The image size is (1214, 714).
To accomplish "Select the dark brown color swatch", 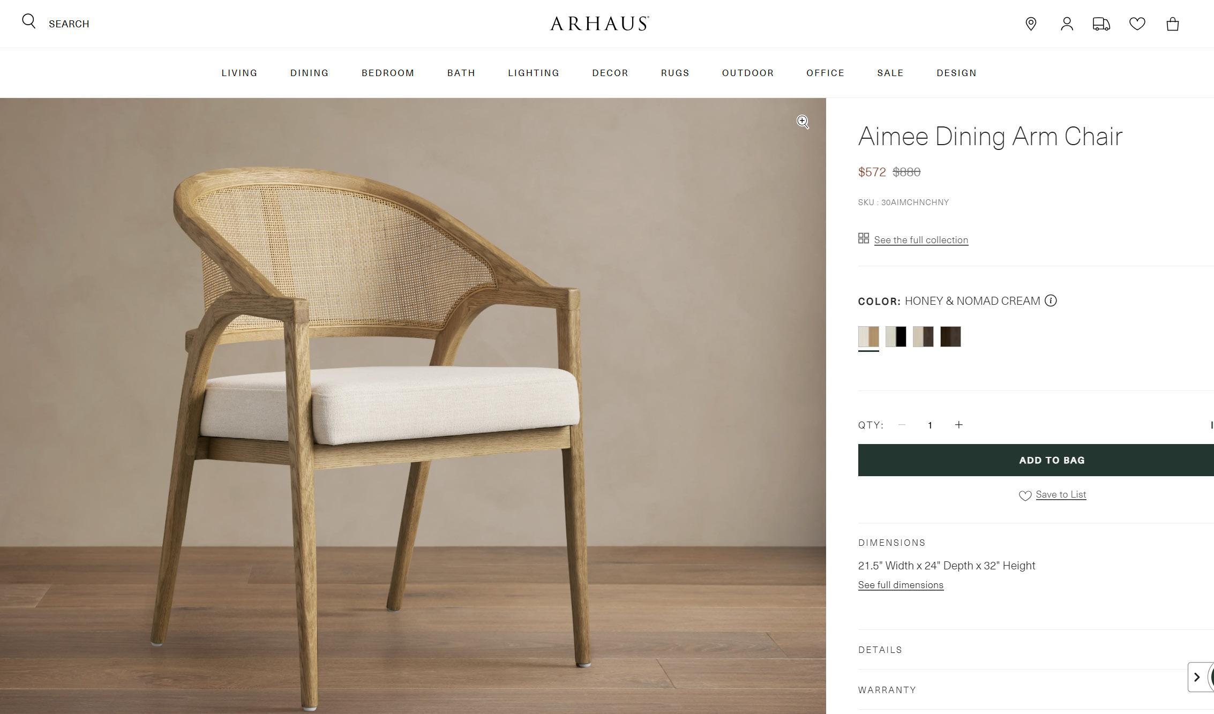I will (x=950, y=336).
